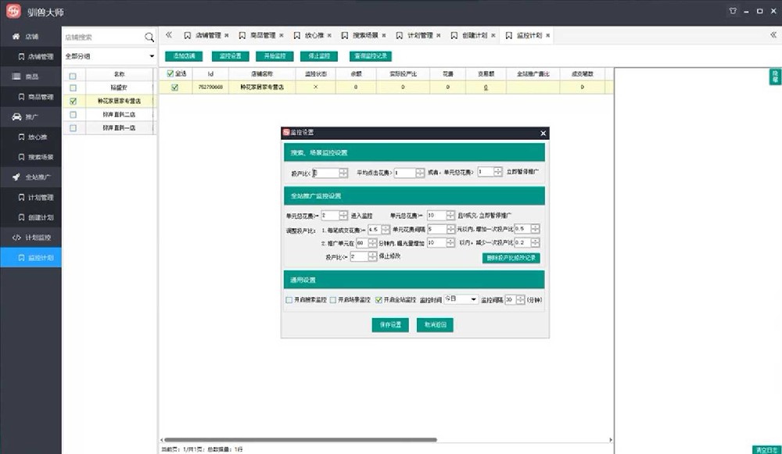Click the 投产比< input in search section
Screen dimensions: 782x454
click(325, 173)
